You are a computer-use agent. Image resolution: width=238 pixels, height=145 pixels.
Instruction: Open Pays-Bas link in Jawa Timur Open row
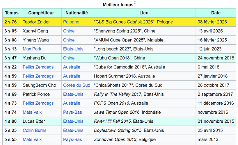[72, 112]
